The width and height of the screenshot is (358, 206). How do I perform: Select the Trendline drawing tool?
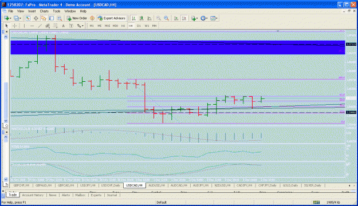pyautogui.click(x=40, y=26)
